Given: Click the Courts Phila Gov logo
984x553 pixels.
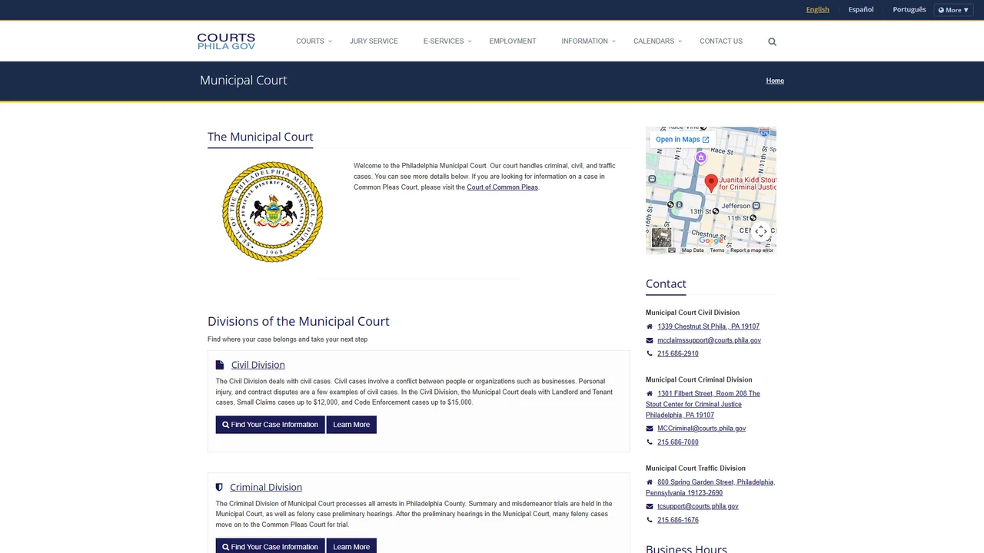Looking at the screenshot, I should (x=226, y=41).
